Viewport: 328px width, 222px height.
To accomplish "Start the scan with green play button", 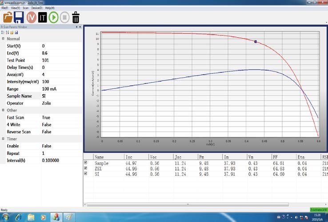I will tap(53, 17).
